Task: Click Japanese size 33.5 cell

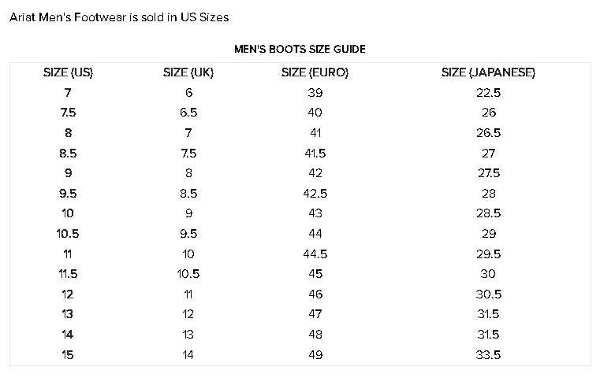Action: point(488,355)
